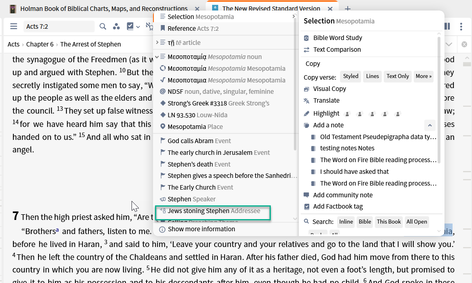Select Stephen's death Event

[225, 164]
